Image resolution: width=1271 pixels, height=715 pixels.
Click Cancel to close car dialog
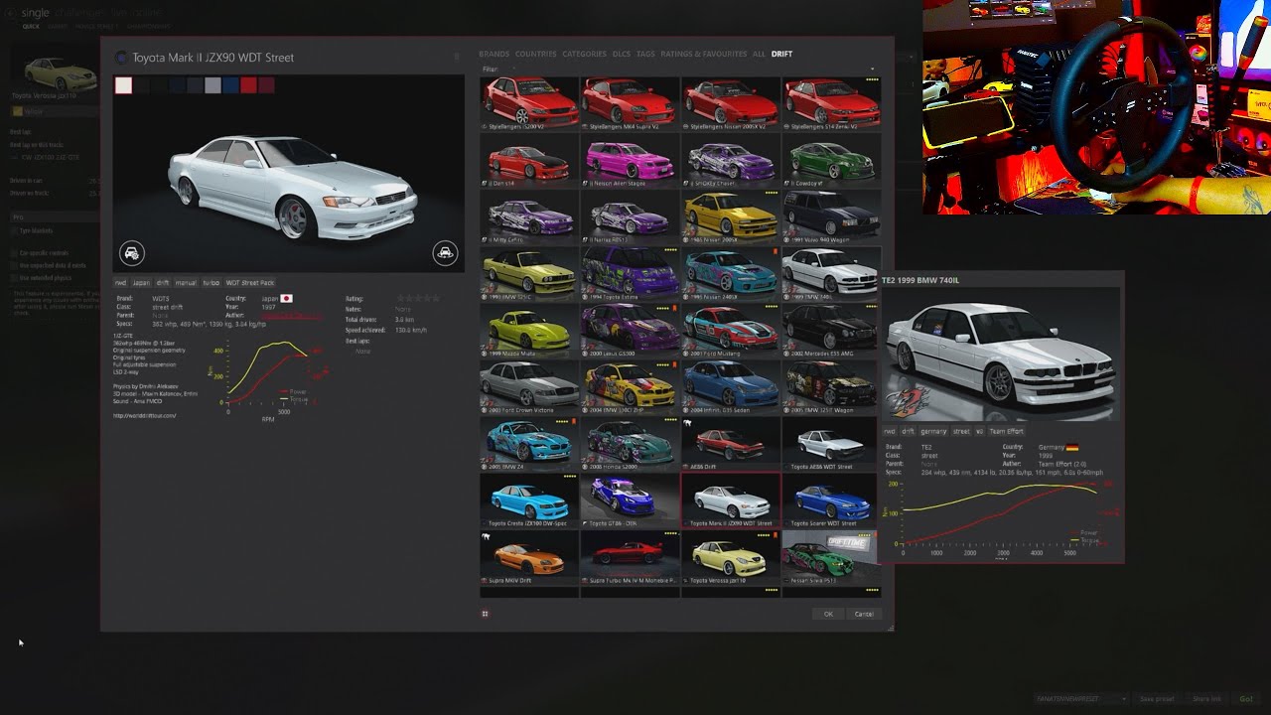point(864,614)
